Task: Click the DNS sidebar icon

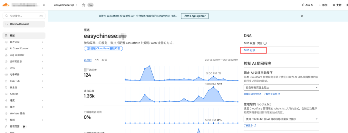Action: tap(6, 68)
